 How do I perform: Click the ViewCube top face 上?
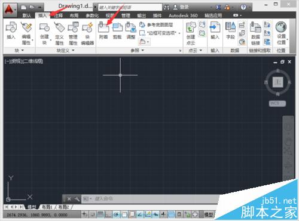point(278,82)
